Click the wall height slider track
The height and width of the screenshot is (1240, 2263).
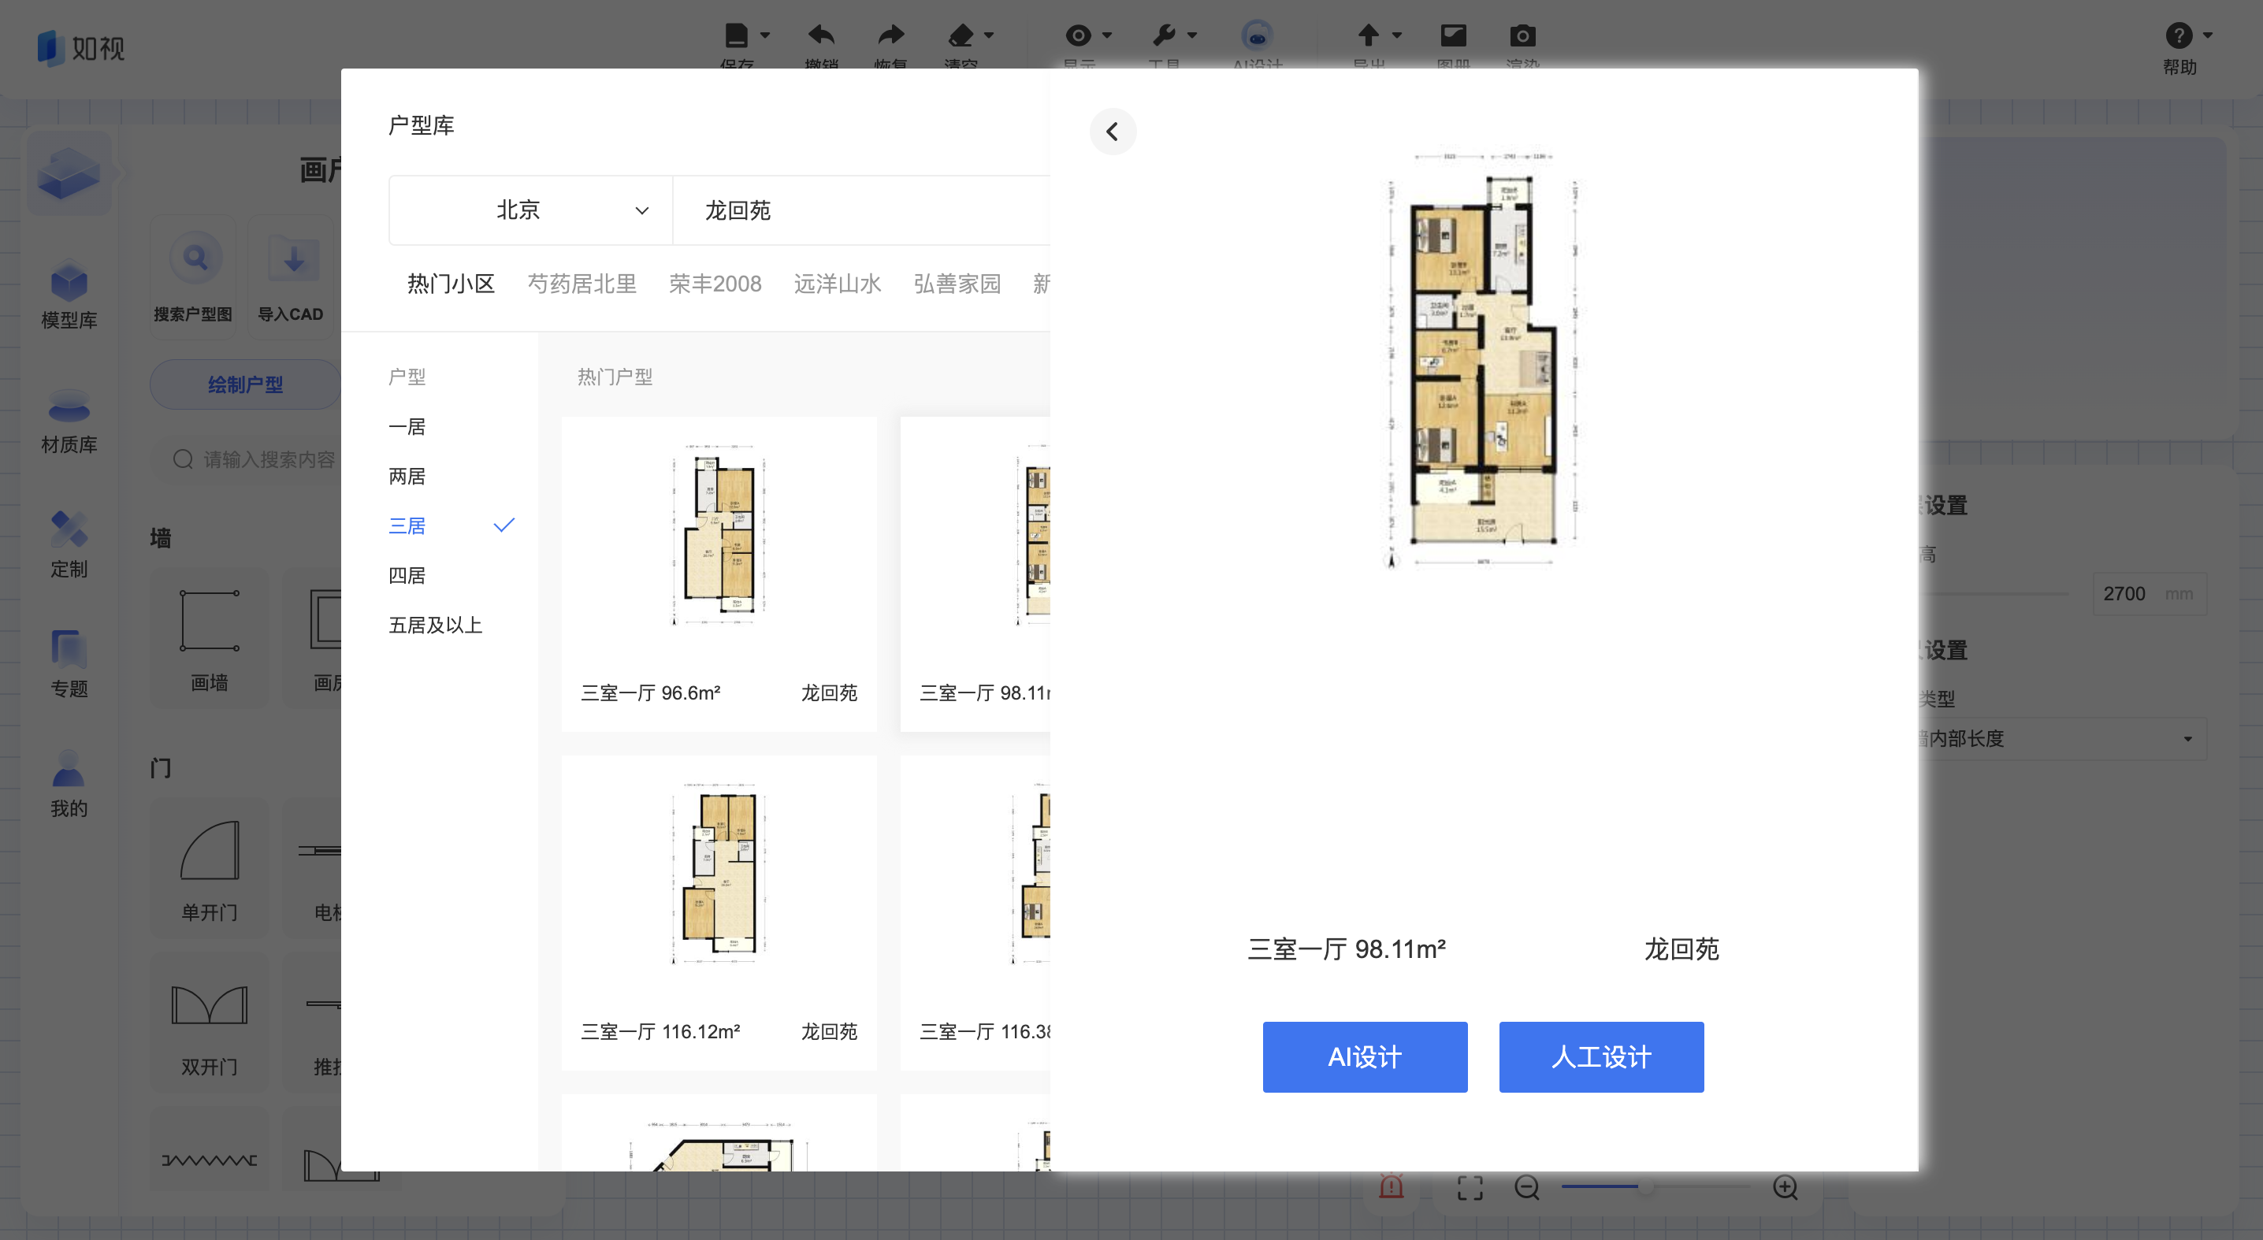click(1994, 594)
